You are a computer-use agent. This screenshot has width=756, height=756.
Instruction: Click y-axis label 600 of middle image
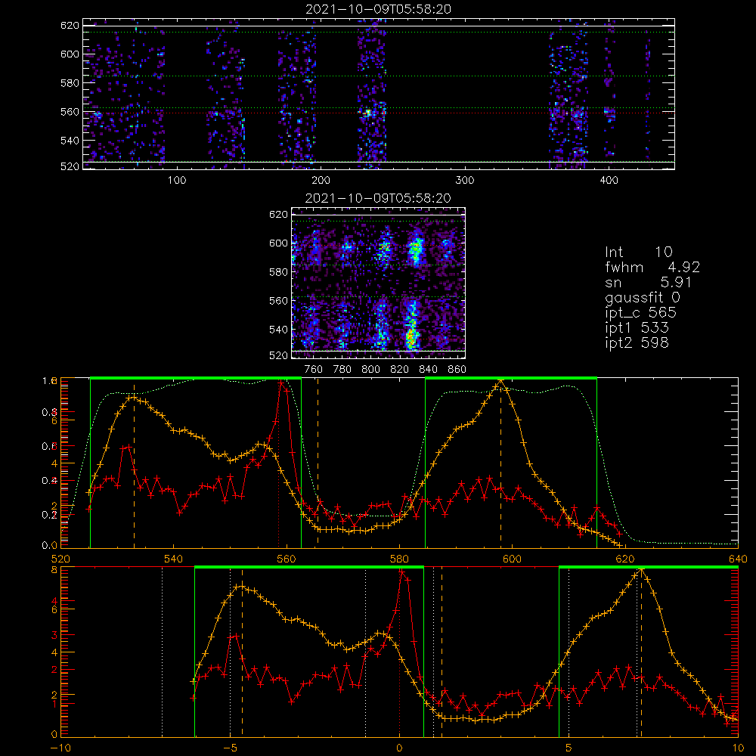pos(278,243)
